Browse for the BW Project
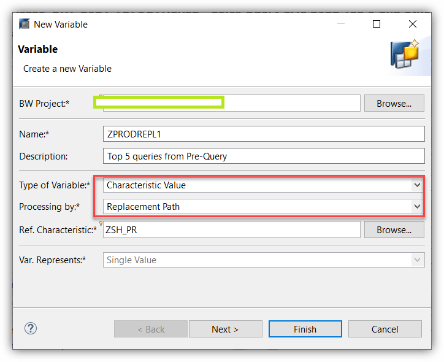This screenshot has height=362, width=444. [x=394, y=104]
